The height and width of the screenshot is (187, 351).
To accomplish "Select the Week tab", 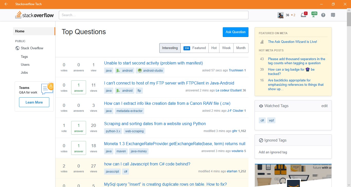I will [x=226, y=48].
